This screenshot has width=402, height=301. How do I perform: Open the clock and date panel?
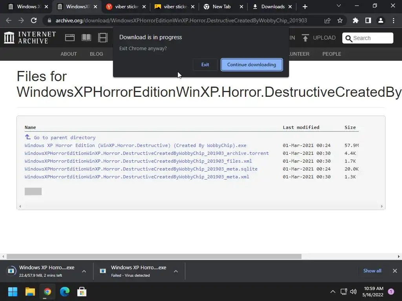(x=373, y=292)
